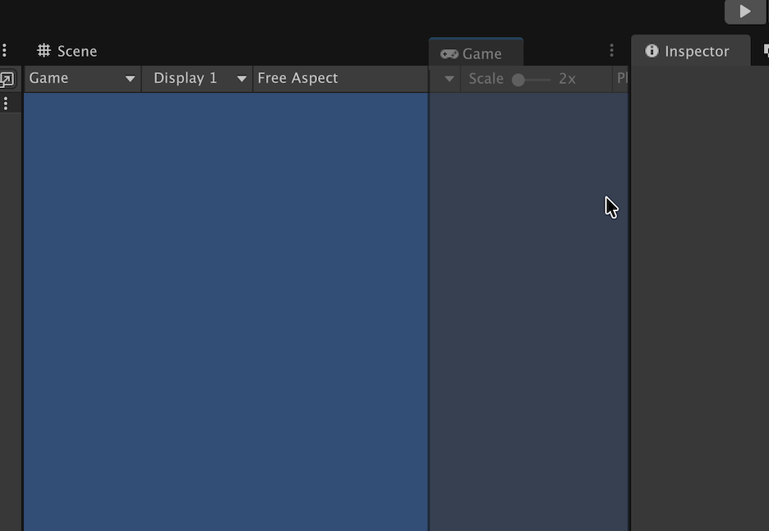
Task: Open the three-dot menu left of the Scene tab
Action: 5,51
